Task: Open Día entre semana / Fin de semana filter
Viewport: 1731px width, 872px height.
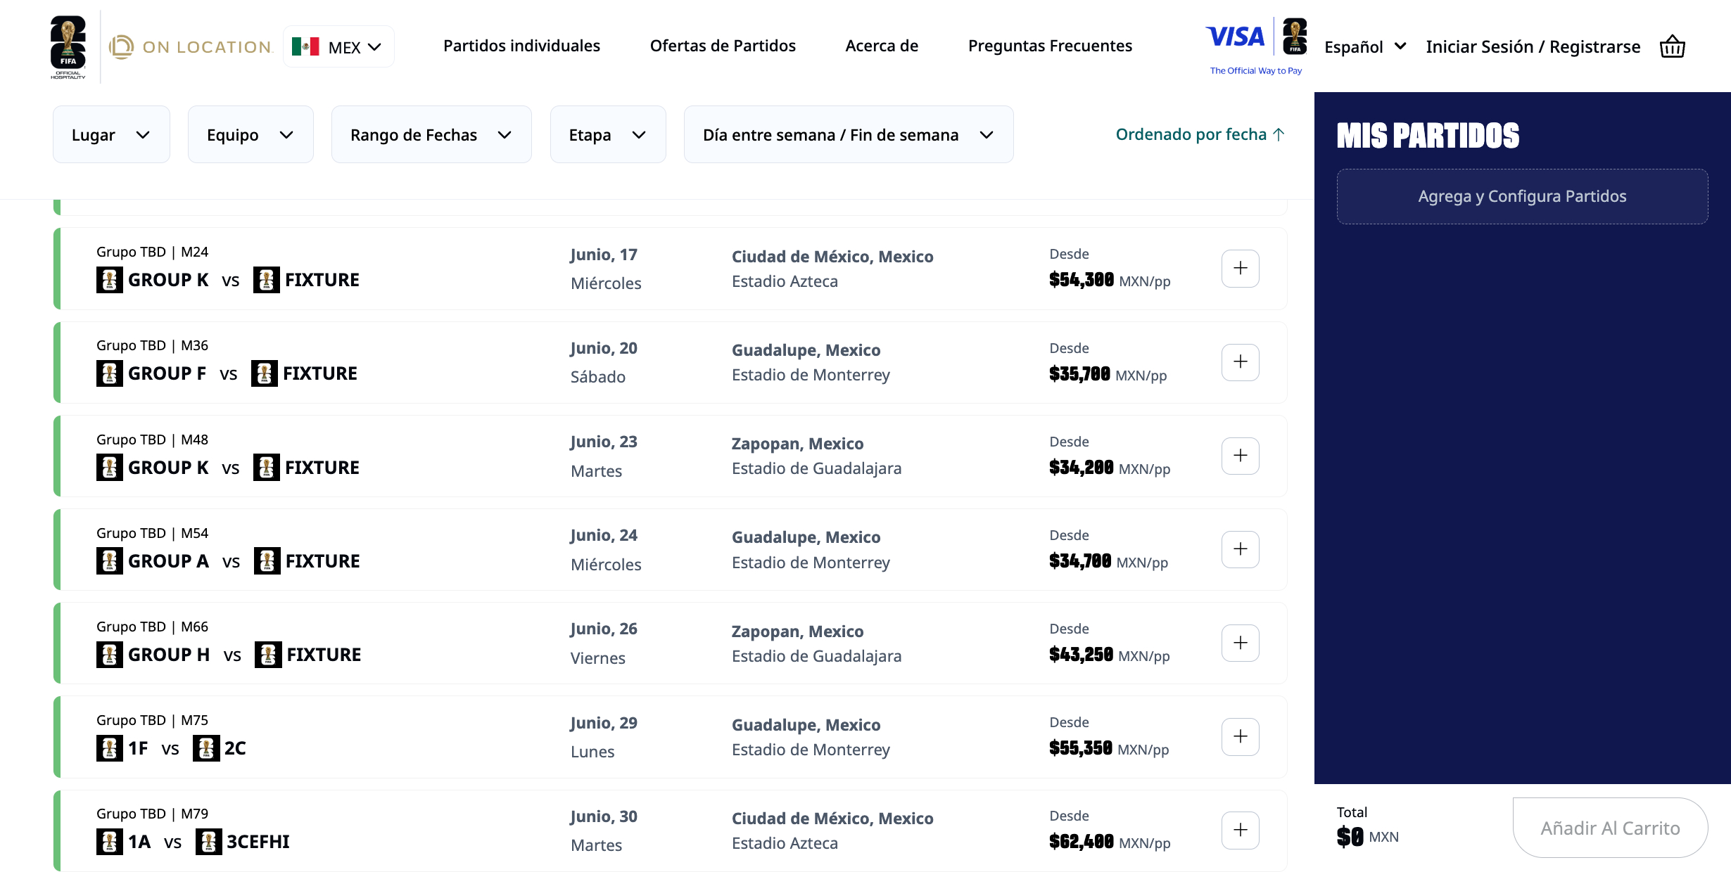Action: [849, 134]
